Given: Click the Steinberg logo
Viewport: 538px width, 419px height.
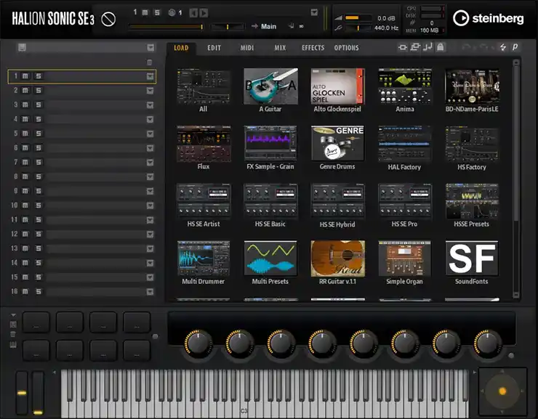Looking at the screenshot, I should tap(489, 18).
